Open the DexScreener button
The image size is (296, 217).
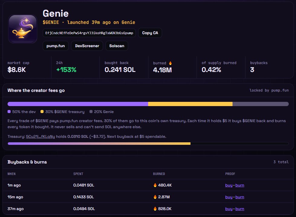pyautogui.click(x=87, y=46)
